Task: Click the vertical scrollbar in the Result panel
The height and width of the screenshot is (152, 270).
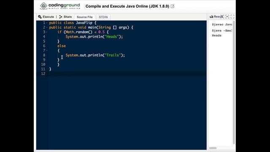Action: coord(234,82)
